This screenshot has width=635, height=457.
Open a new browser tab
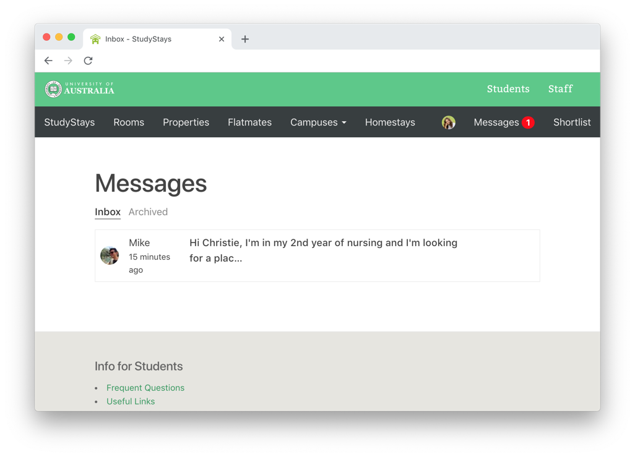[x=245, y=39]
